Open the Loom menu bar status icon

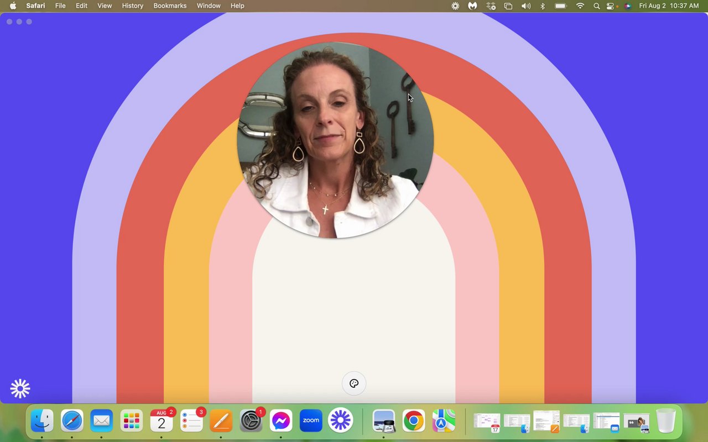tap(455, 6)
